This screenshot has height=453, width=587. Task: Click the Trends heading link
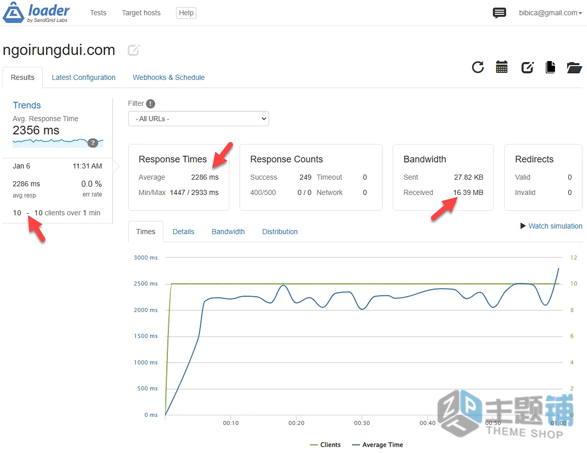pos(26,105)
